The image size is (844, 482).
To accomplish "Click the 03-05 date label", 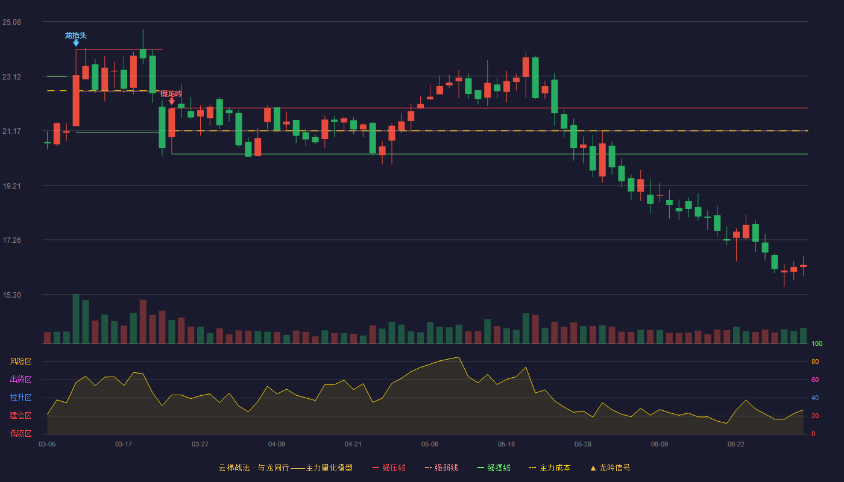I will pos(47,444).
